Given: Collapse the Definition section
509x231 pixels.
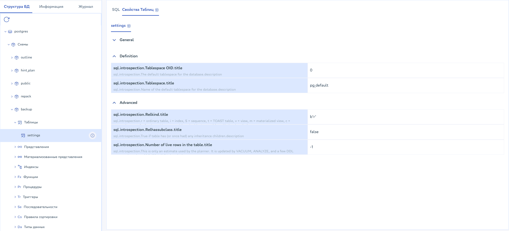Looking at the screenshot, I should click(114, 56).
